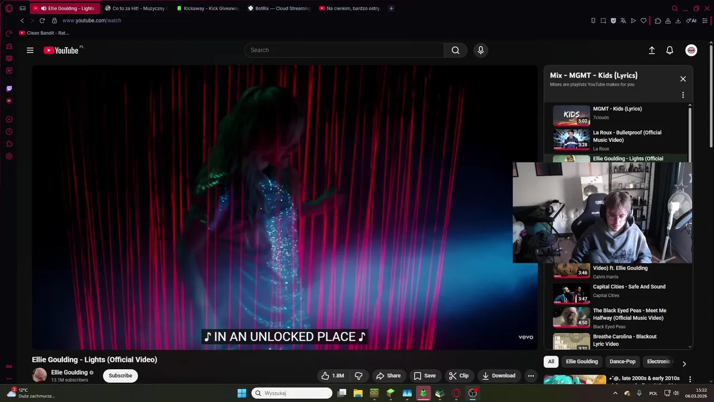Image resolution: width=714 pixels, height=402 pixels.
Task: Open a new browser tab with plus
Action: (391, 8)
